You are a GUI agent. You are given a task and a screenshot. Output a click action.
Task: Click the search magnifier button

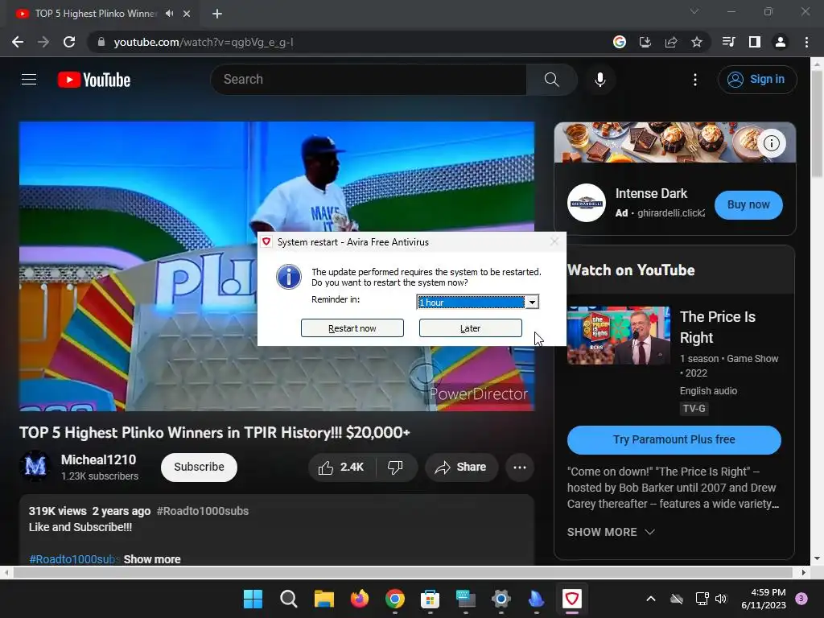(x=551, y=80)
